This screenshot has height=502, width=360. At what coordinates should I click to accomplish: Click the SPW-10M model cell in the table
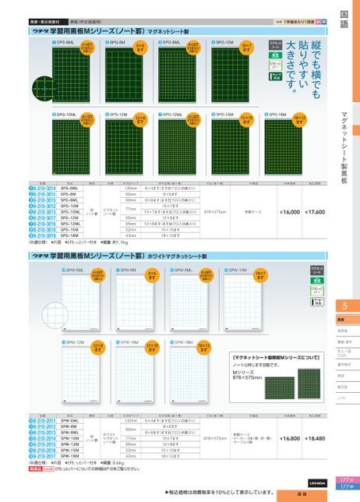(x=70, y=438)
